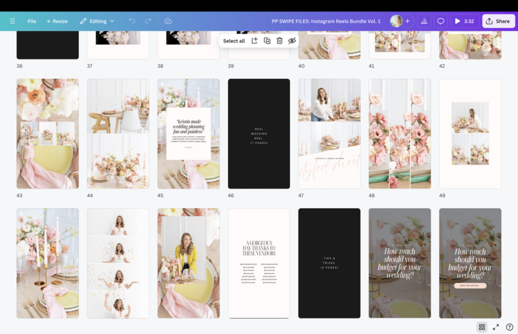Add a new page from floating toolbar
The image size is (518, 334).
tap(254, 41)
